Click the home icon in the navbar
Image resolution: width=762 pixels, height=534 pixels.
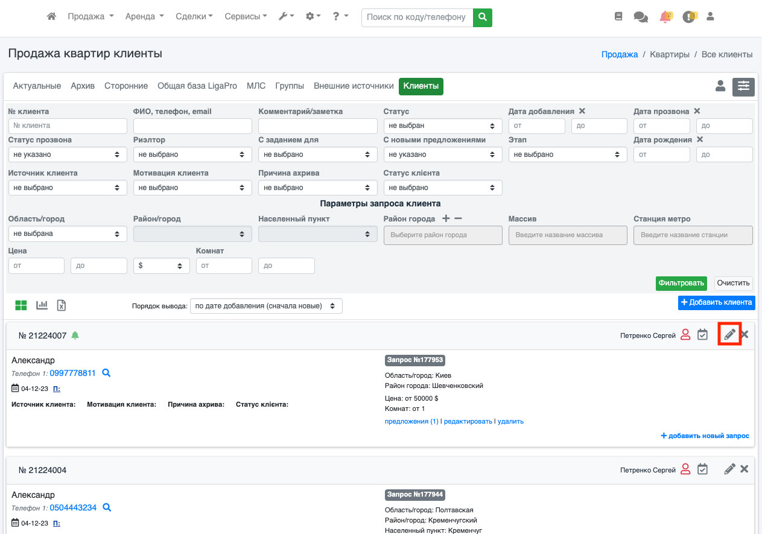point(52,17)
